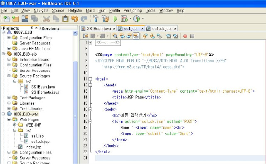The width and height of the screenshot is (266, 164).
Task: Place the cursor on empty line 24
Action: coord(180,158)
